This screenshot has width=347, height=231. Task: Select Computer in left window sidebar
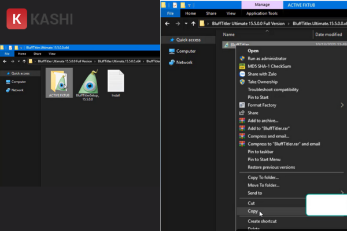click(x=19, y=82)
